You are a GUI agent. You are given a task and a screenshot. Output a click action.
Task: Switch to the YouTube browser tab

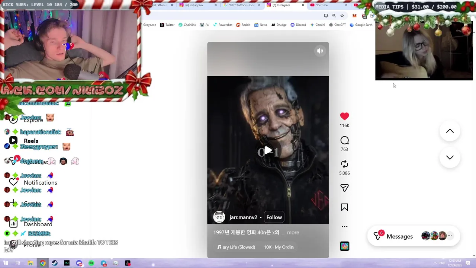click(x=327, y=5)
